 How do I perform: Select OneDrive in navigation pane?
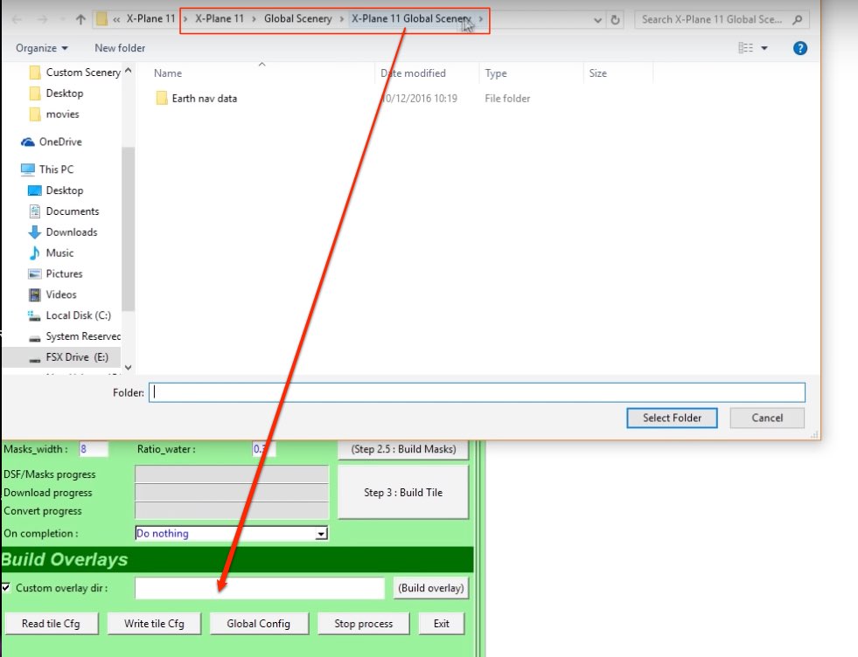(59, 142)
